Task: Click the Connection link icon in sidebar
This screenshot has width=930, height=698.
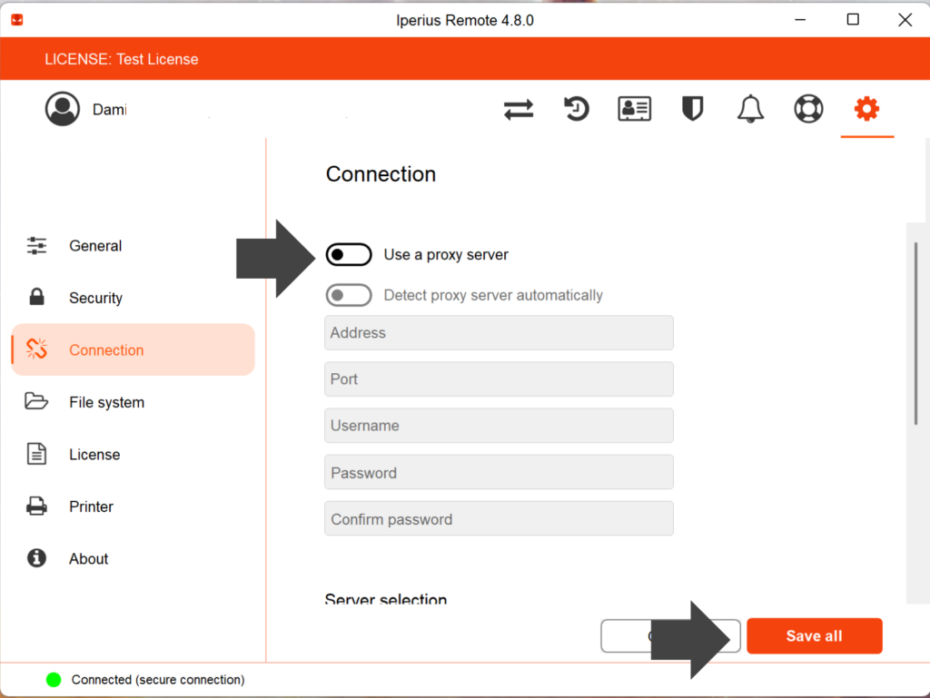Action: coord(36,349)
